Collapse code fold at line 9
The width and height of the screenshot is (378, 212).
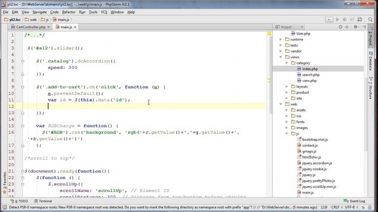[22, 87]
